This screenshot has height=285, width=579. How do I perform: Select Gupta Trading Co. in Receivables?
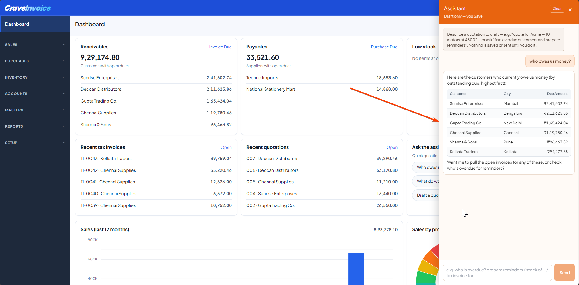[x=156, y=101]
